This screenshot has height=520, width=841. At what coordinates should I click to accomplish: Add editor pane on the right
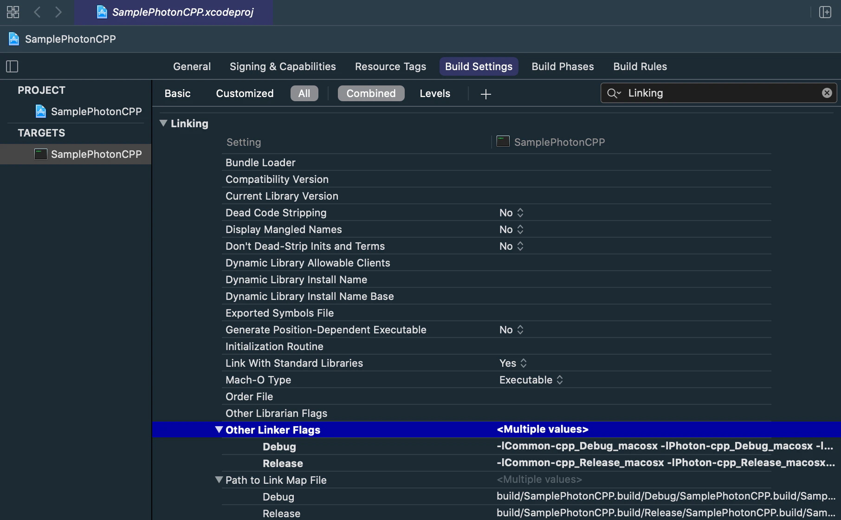click(x=825, y=12)
